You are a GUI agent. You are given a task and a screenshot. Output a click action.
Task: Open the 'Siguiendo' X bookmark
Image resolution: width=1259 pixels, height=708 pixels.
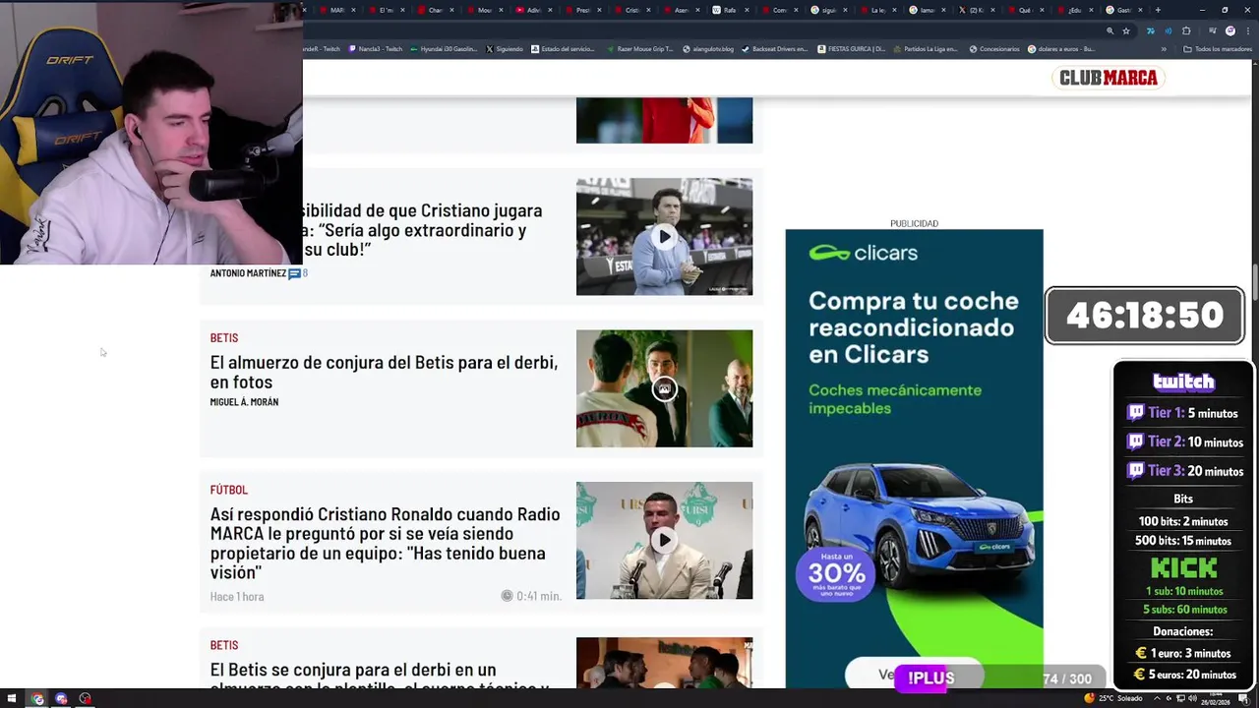click(505, 49)
